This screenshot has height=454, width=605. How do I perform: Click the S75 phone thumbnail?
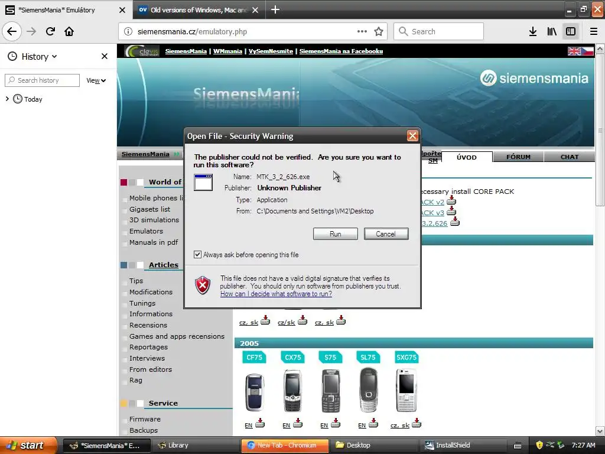(331, 391)
